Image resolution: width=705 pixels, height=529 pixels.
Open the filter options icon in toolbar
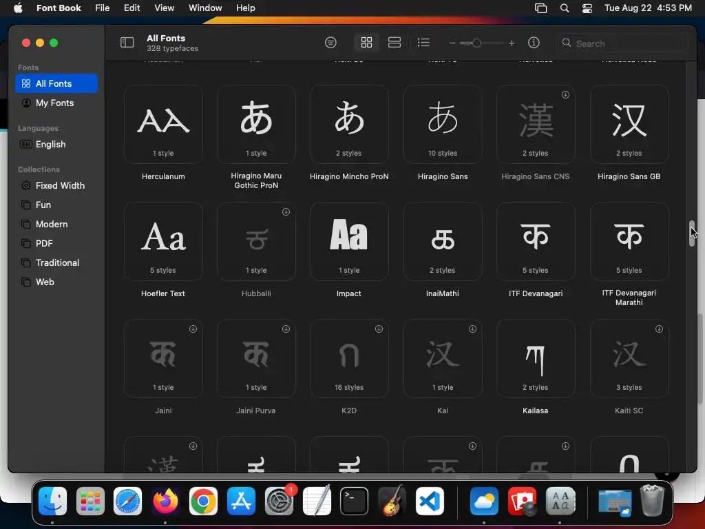tap(330, 43)
